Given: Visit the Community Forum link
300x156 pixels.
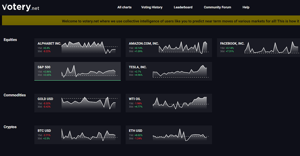Looking at the screenshot, I should [217, 7].
